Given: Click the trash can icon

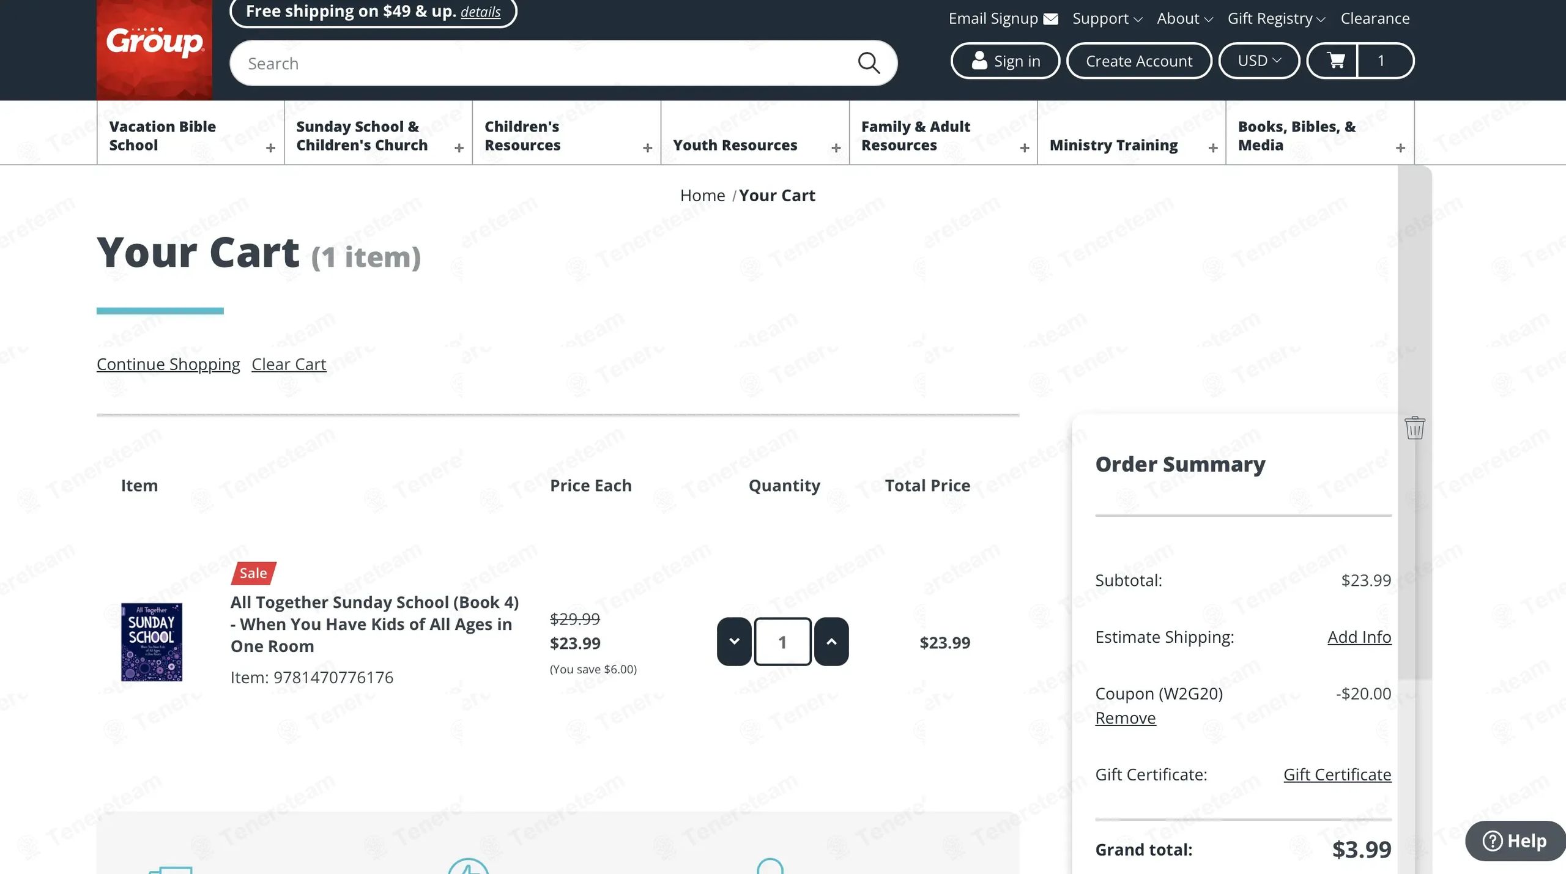Looking at the screenshot, I should click(x=1414, y=428).
